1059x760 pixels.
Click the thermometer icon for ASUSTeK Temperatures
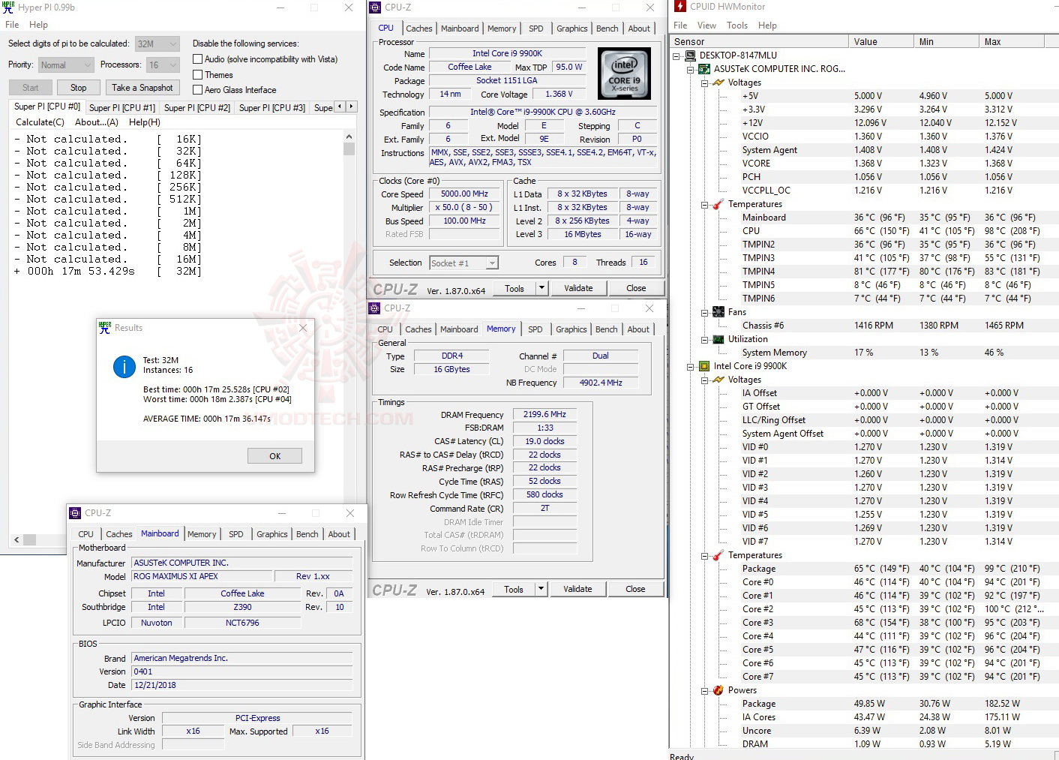coord(718,204)
